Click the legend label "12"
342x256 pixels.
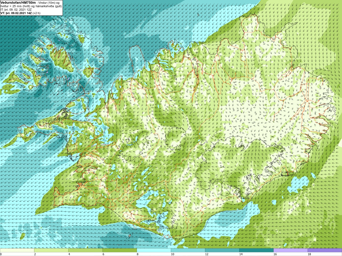tap(207, 254)
